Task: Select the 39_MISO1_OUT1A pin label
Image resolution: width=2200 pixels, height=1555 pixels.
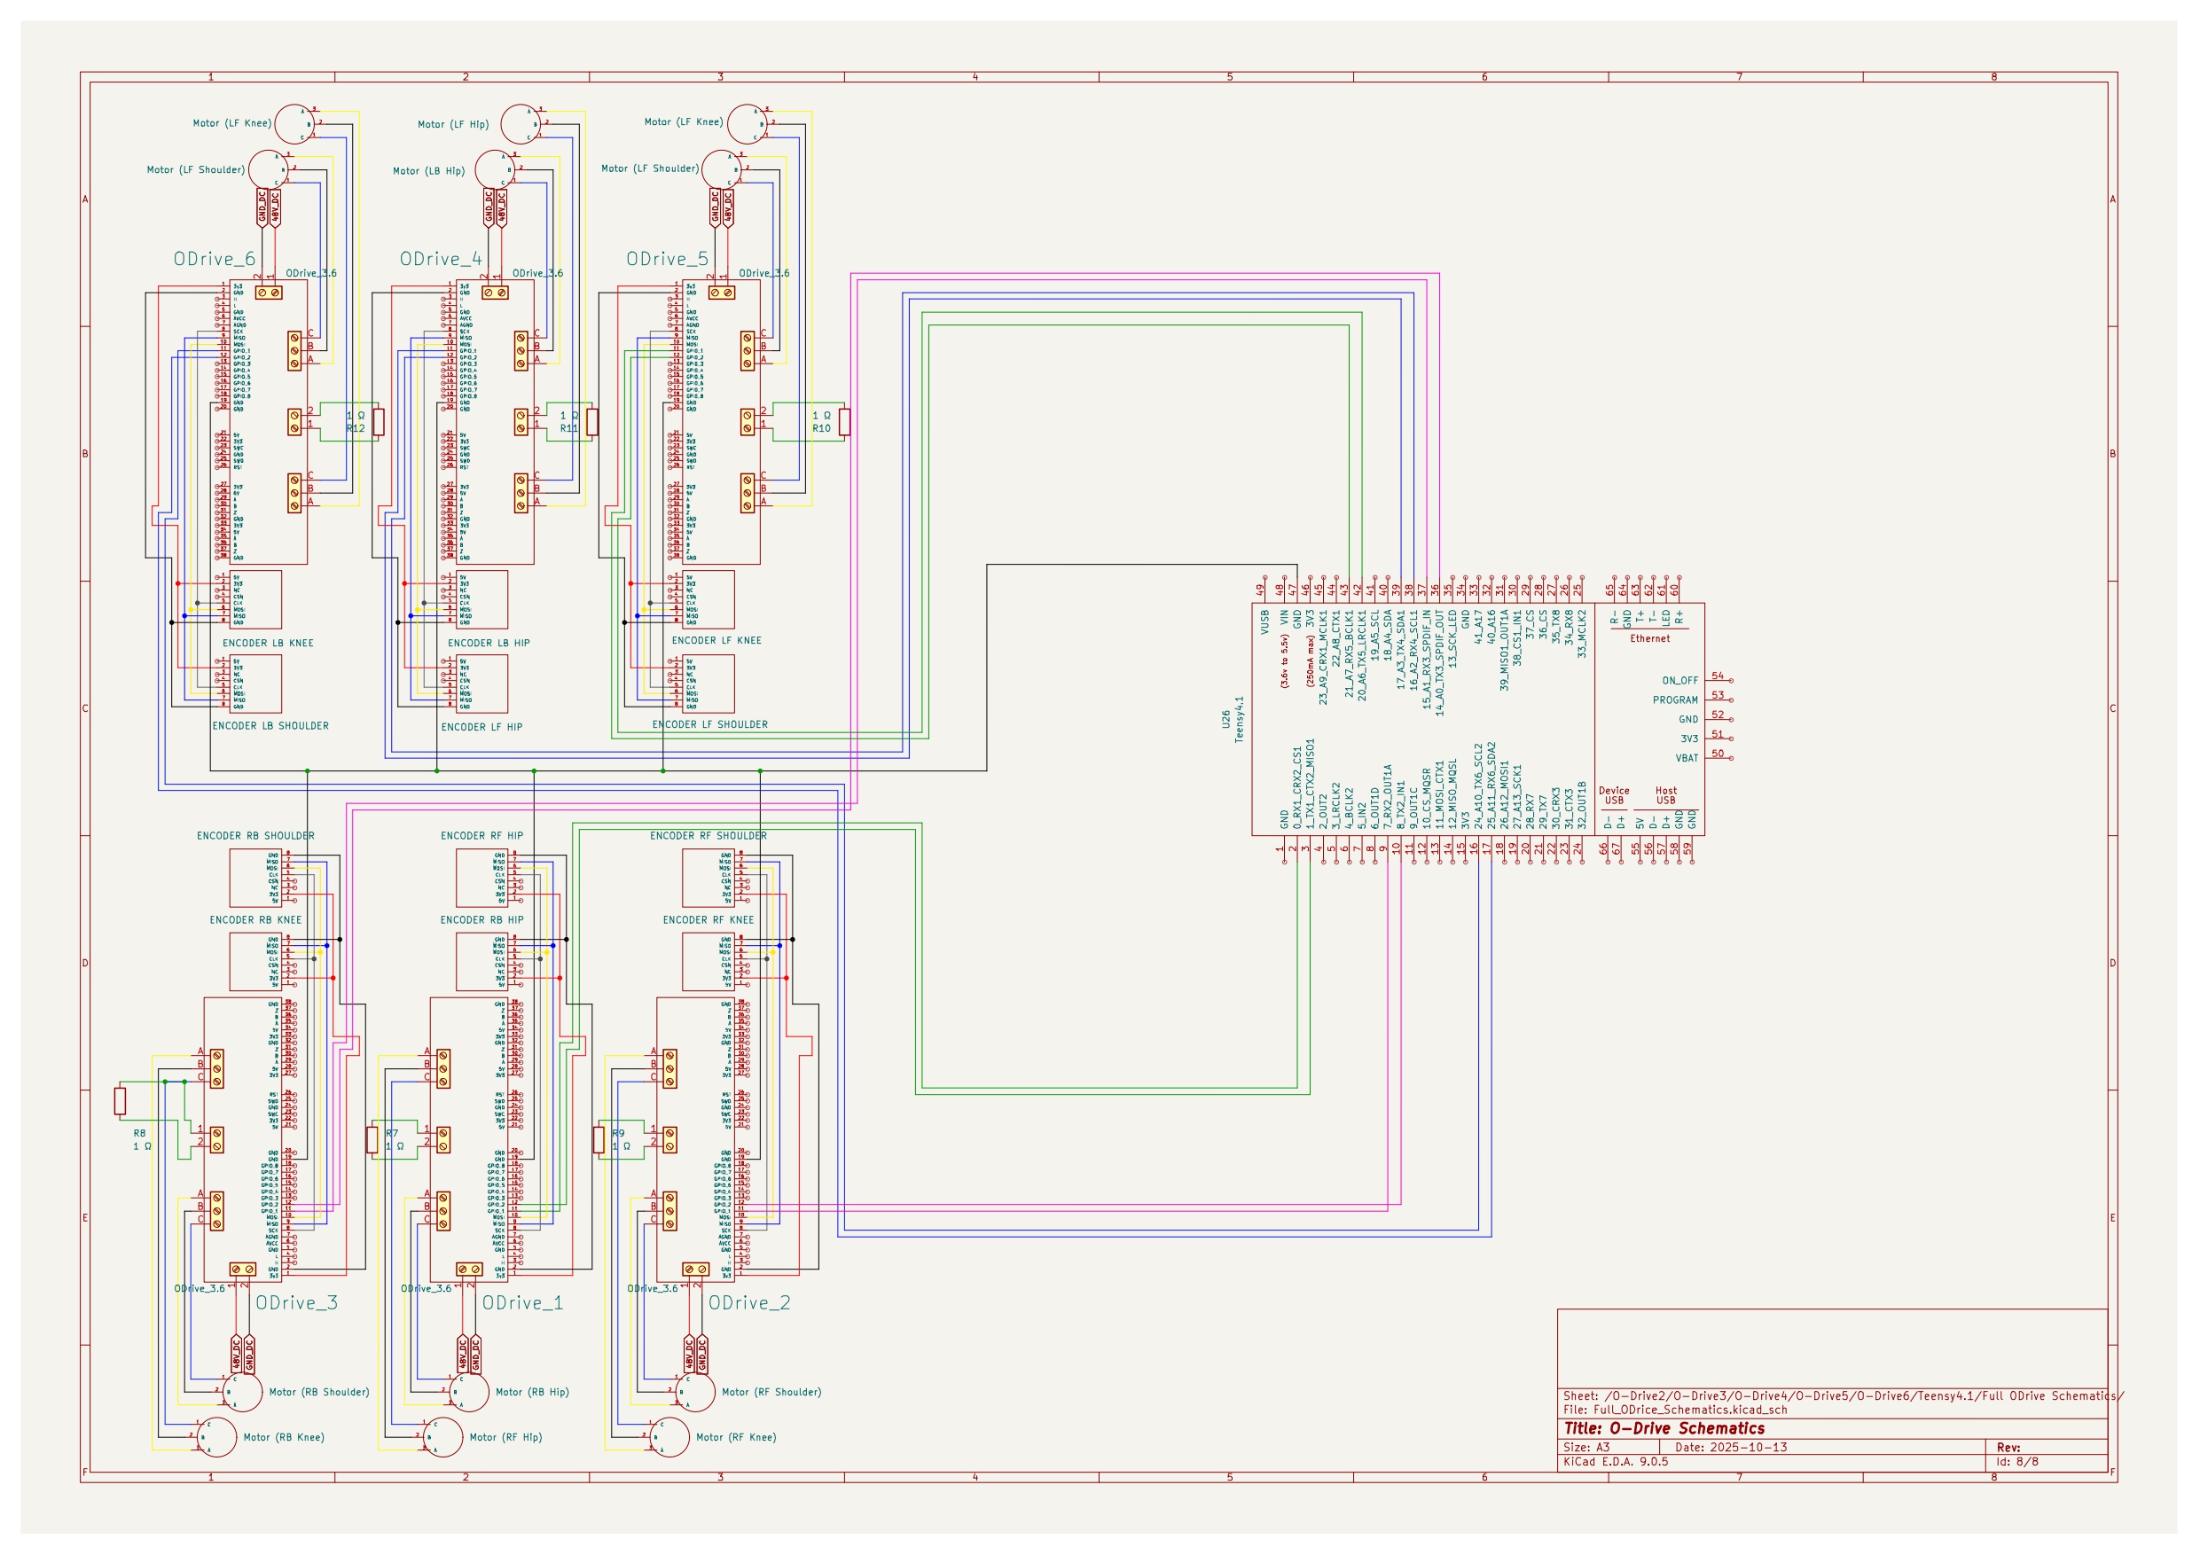Action: click(x=1505, y=650)
